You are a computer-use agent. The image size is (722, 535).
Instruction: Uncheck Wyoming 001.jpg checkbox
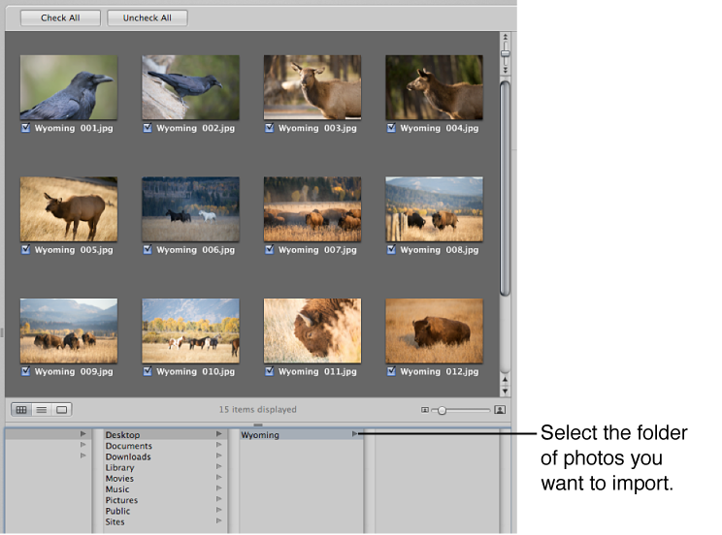tap(26, 128)
